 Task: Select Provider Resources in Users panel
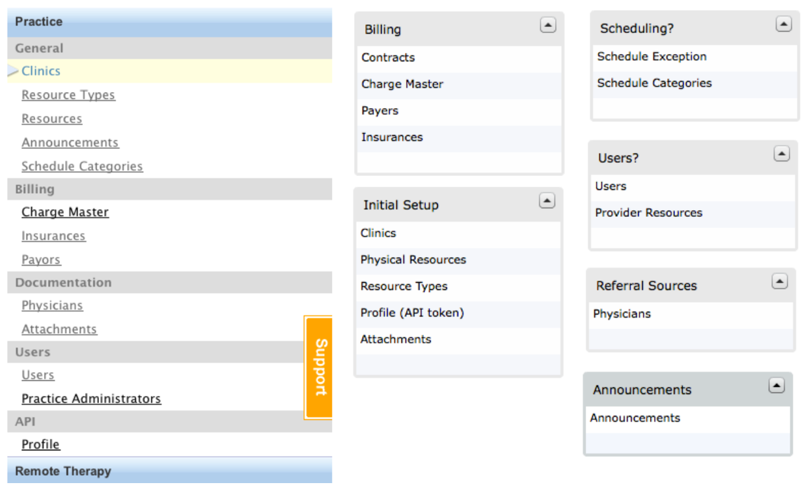coord(648,213)
